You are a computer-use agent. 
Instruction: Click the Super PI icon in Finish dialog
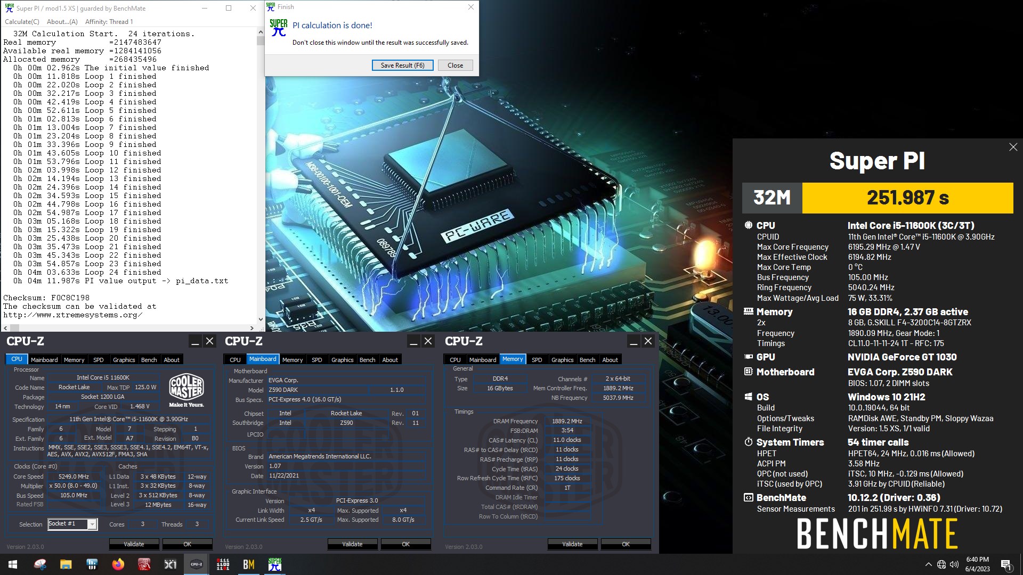tap(278, 28)
